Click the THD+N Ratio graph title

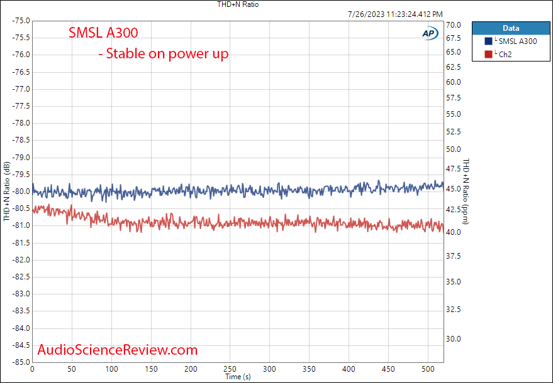pos(238,4)
